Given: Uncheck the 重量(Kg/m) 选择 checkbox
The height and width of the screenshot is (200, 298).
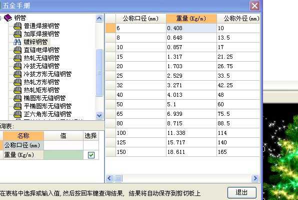Looking at the screenshot, I should pos(91,155).
